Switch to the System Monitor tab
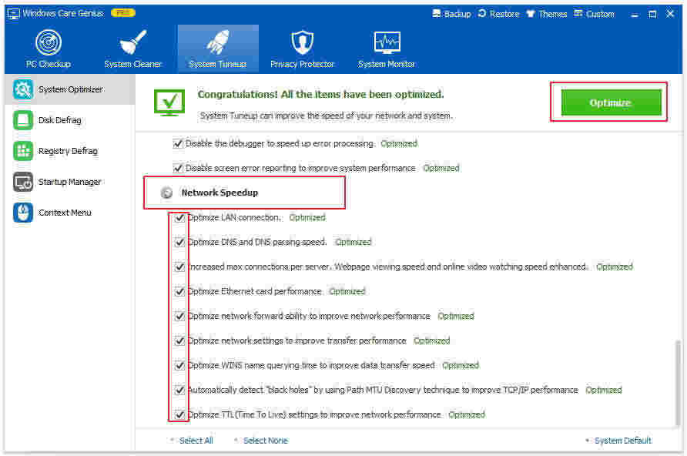Screen dimensions: 687x456 click(387, 49)
